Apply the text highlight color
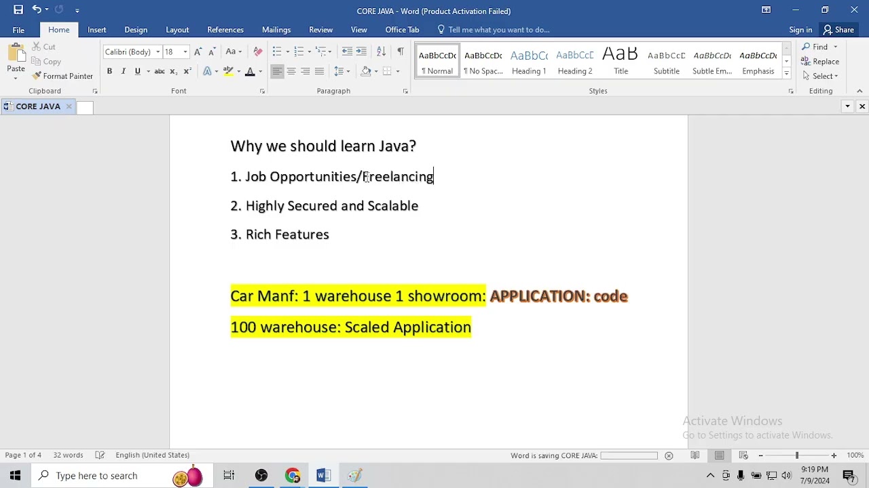 point(228,71)
